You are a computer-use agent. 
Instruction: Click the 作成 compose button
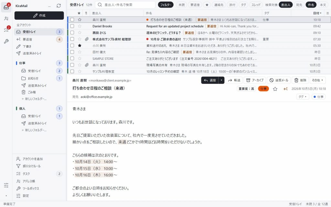coord(39,16)
